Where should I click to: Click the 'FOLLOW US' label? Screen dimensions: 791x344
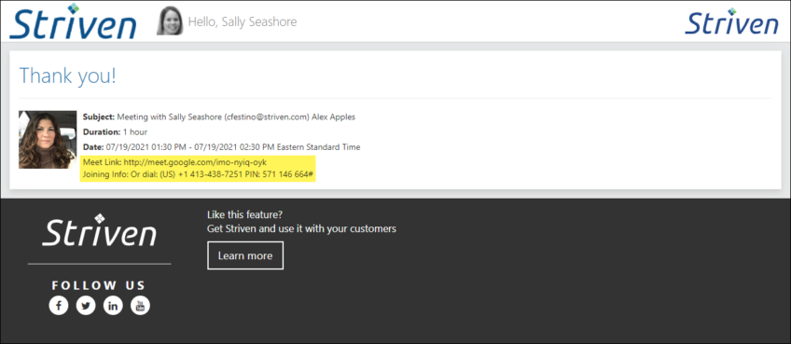pos(99,285)
